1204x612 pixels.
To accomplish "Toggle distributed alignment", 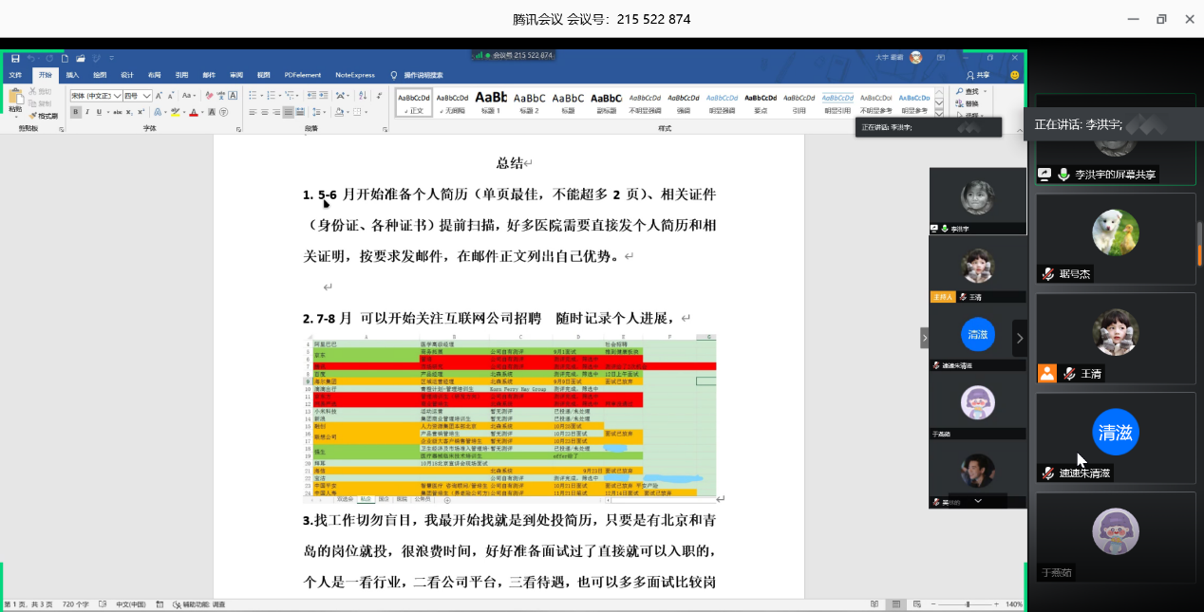I will [x=300, y=112].
